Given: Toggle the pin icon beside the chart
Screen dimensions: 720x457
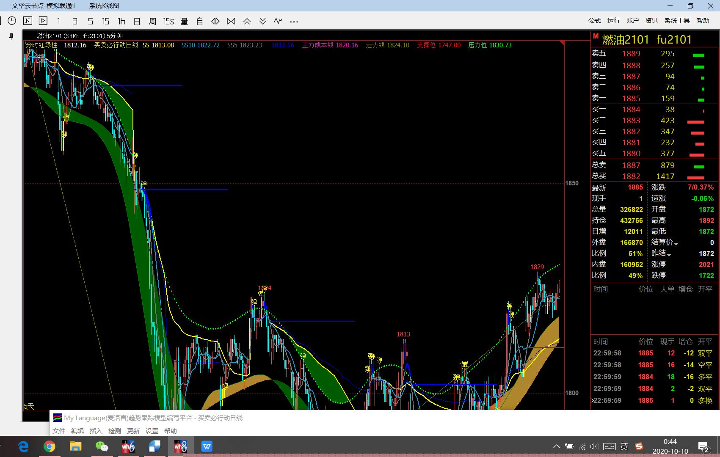Looking at the screenshot, I should click(x=11, y=36).
